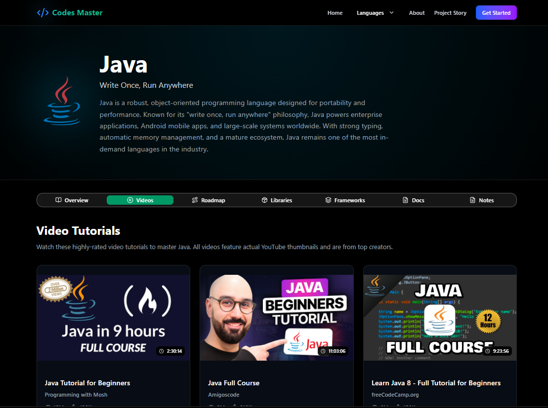The height and width of the screenshot is (408, 548).
Task: Open the Codes Master brand name link
Action: point(77,13)
